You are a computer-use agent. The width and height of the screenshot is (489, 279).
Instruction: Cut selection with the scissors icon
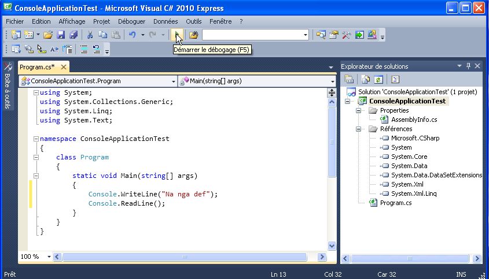(x=90, y=35)
